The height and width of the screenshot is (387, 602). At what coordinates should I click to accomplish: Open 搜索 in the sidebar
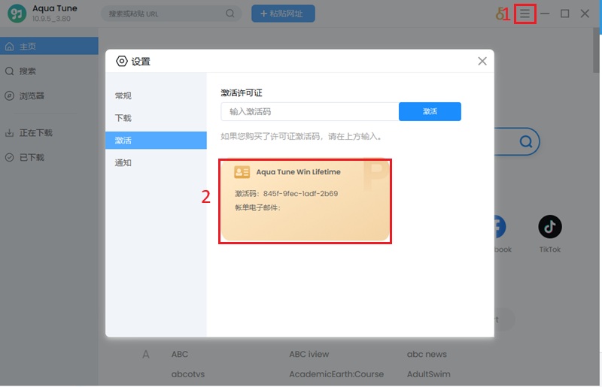pos(49,71)
